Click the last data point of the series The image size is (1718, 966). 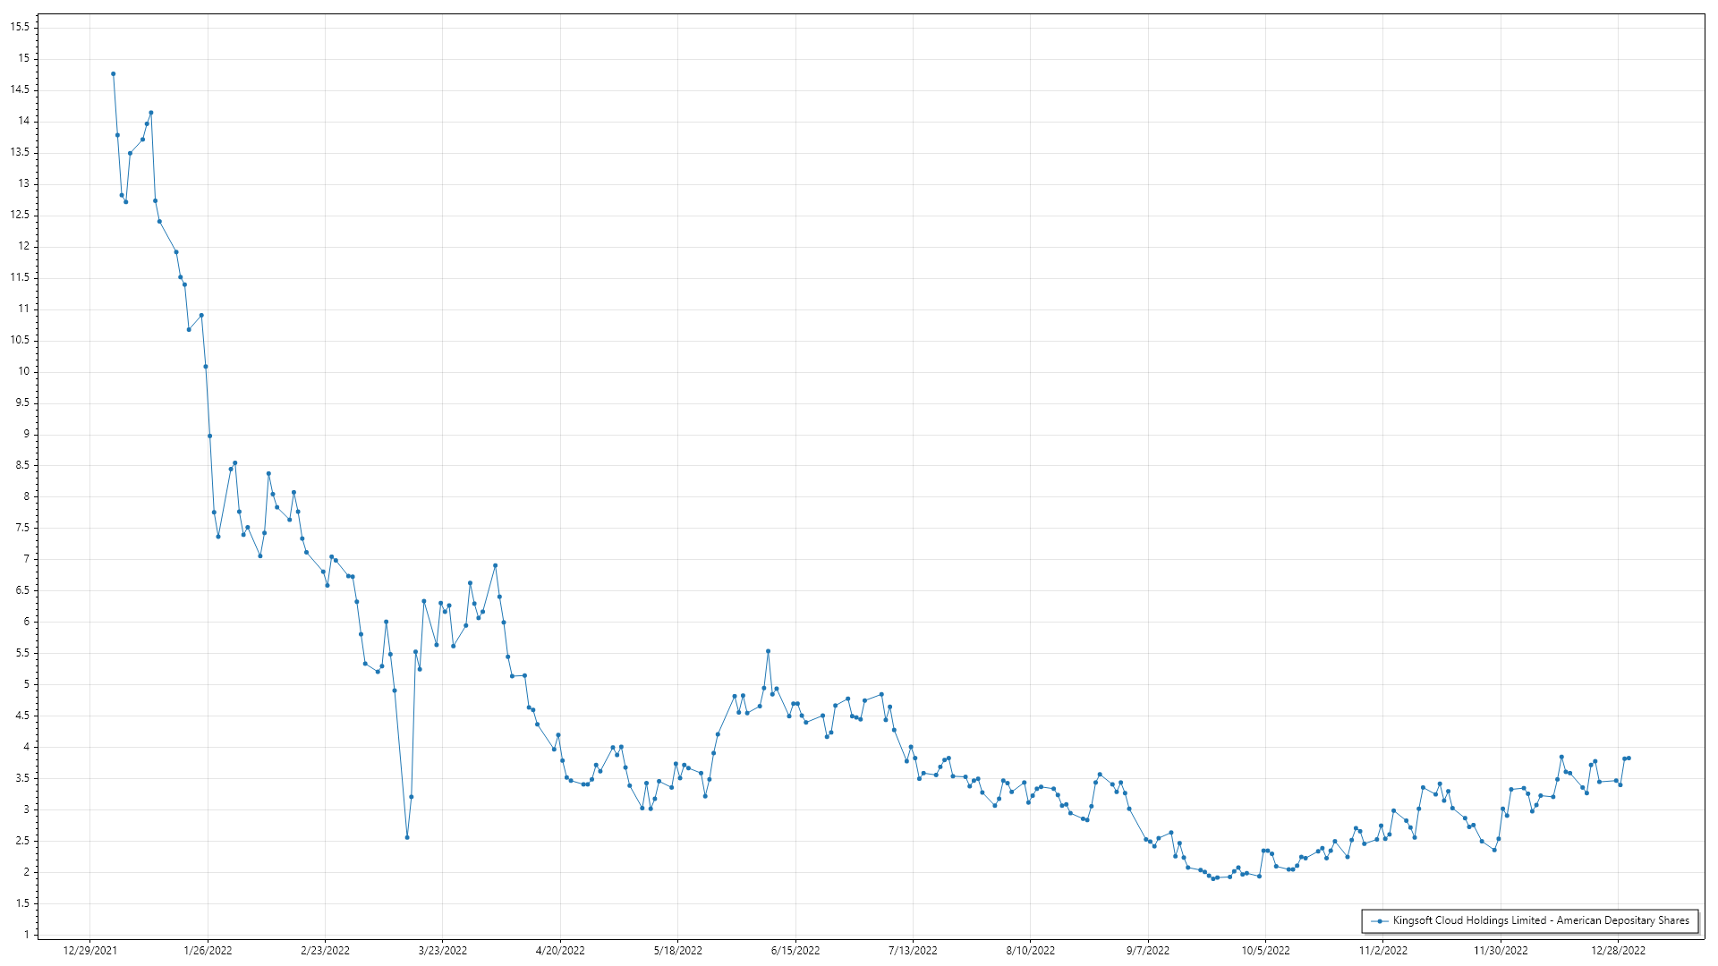point(1629,758)
